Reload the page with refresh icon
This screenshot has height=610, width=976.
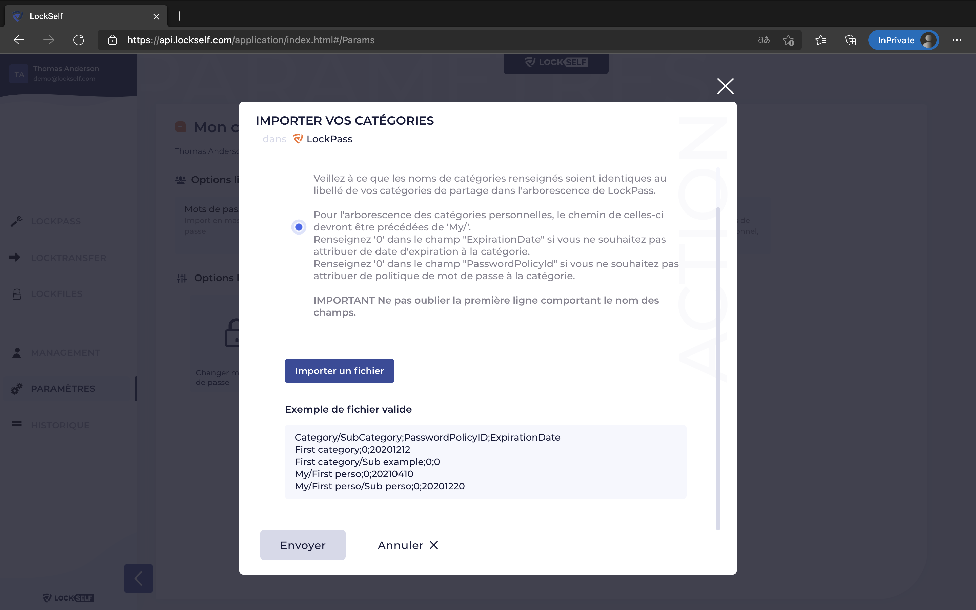79,40
